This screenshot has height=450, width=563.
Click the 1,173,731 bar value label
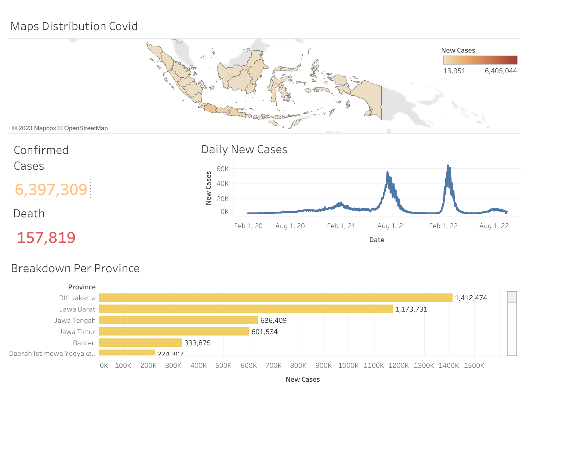point(411,309)
